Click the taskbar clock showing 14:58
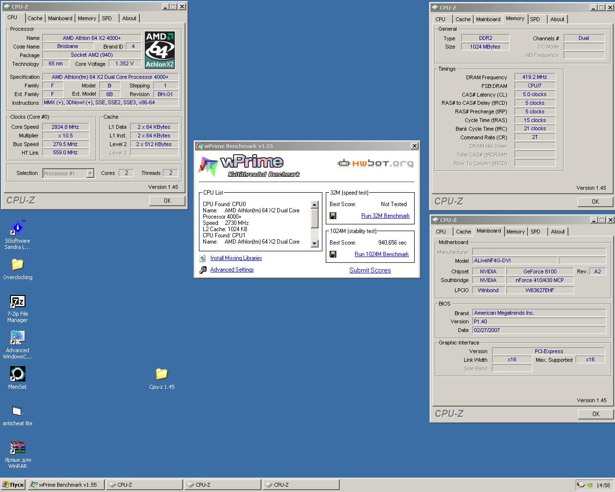 click(x=603, y=485)
